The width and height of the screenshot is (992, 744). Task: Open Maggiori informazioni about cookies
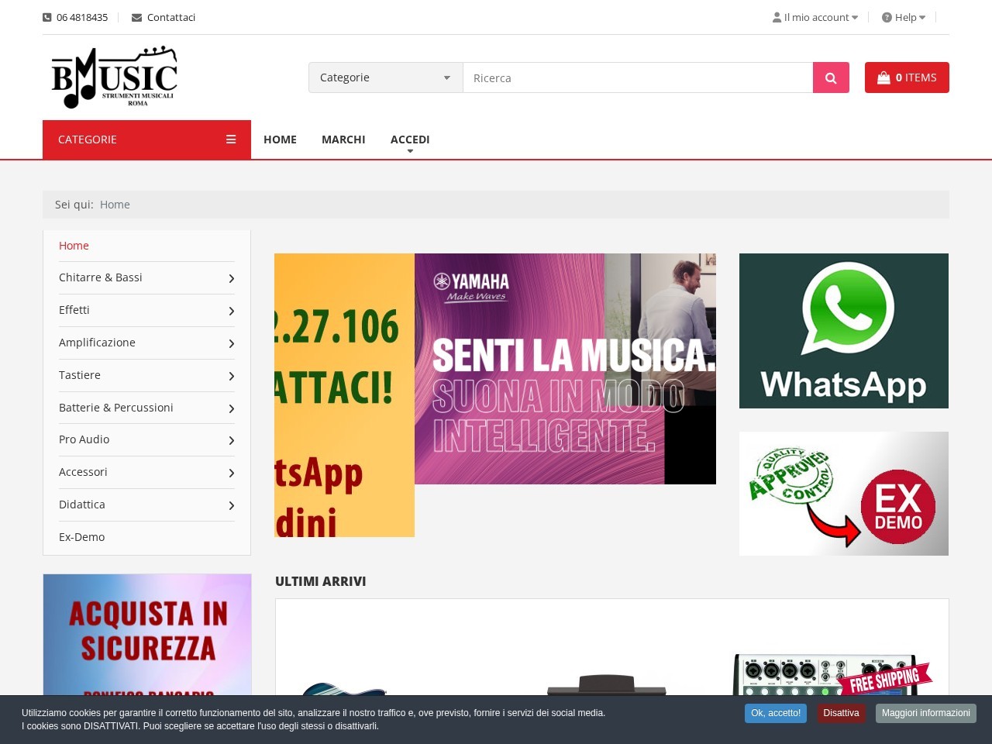click(x=925, y=713)
